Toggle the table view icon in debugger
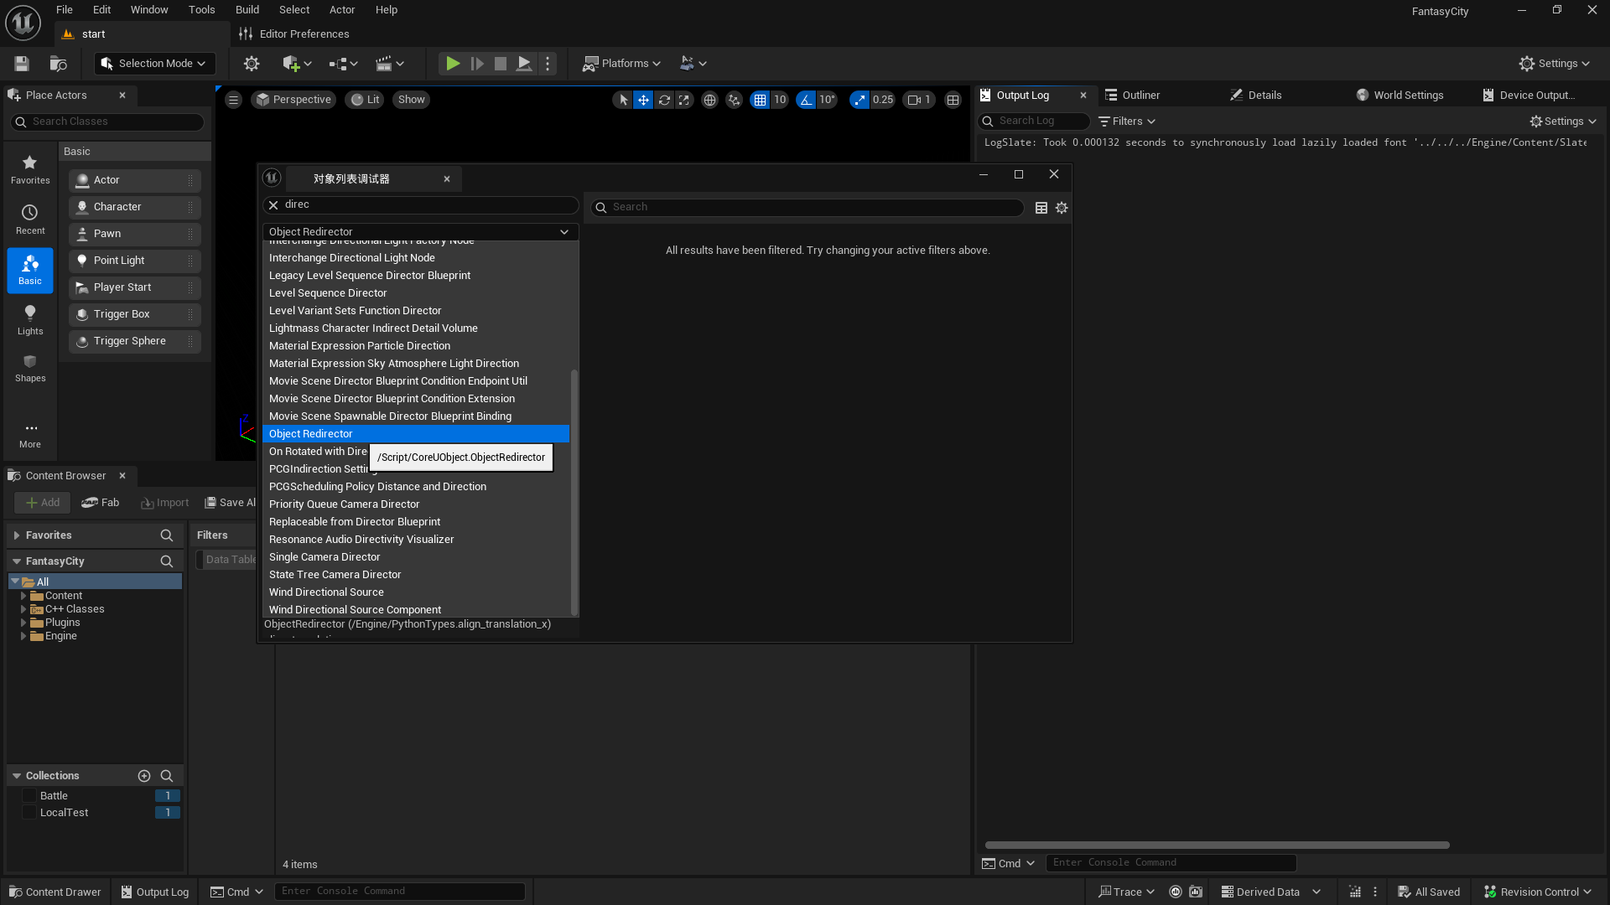The image size is (1610, 905). [1041, 208]
